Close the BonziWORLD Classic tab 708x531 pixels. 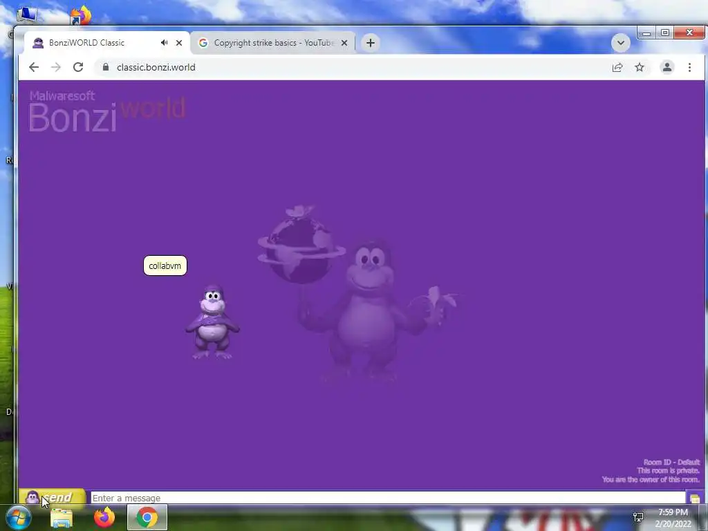pos(179,43)
